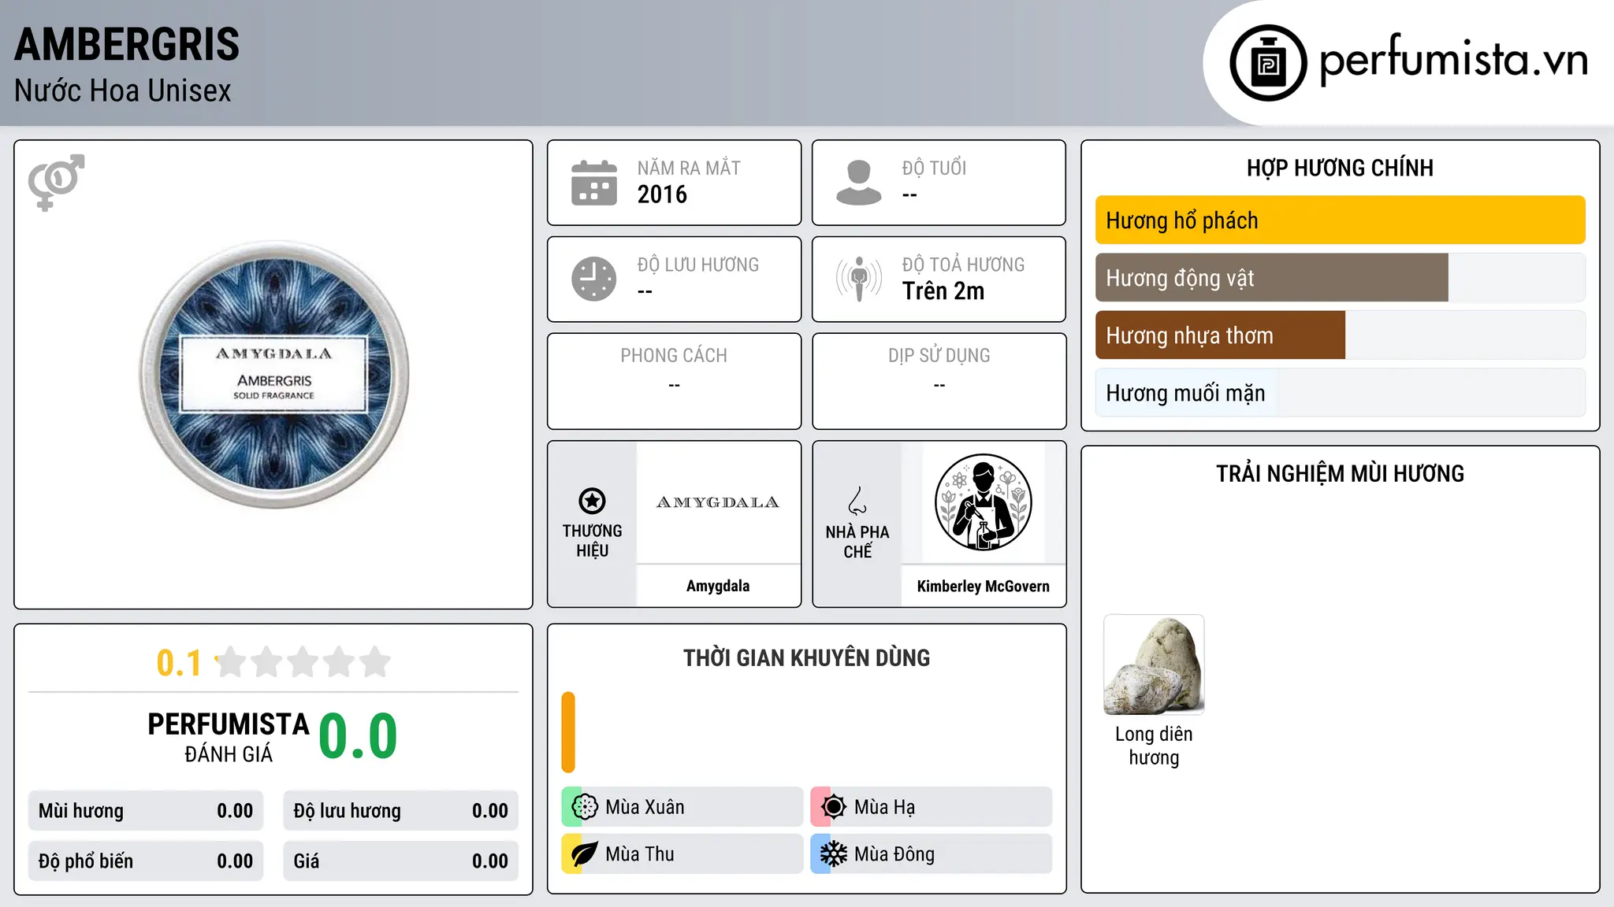Click the perfumista.vn bottle logo icon
This screenshot has height=907, width=1614.
(x=1268, y=63)
